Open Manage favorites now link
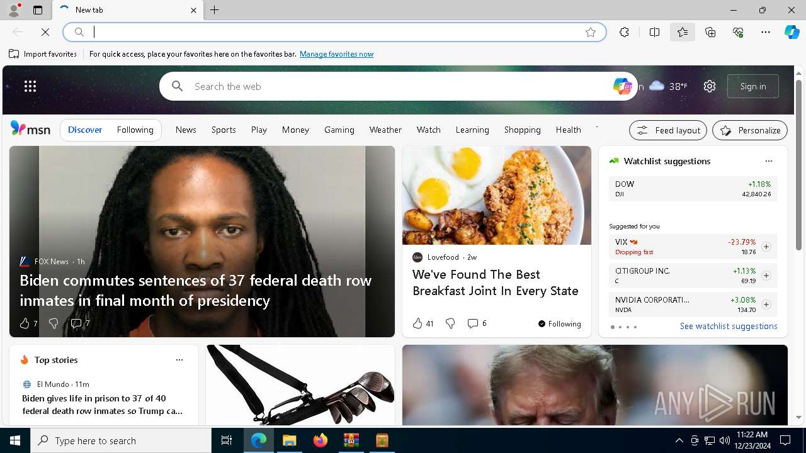Viewport: 806px width, 453px height. pyautogui.click(x=336, y=54)
